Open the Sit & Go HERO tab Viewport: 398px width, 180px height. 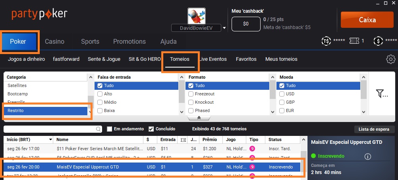(145, 59)
